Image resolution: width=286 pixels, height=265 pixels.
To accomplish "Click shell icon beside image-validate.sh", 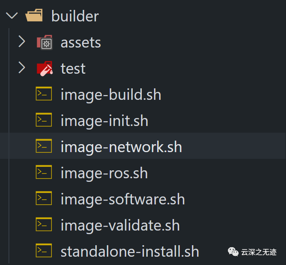I will tap(44, 225).
